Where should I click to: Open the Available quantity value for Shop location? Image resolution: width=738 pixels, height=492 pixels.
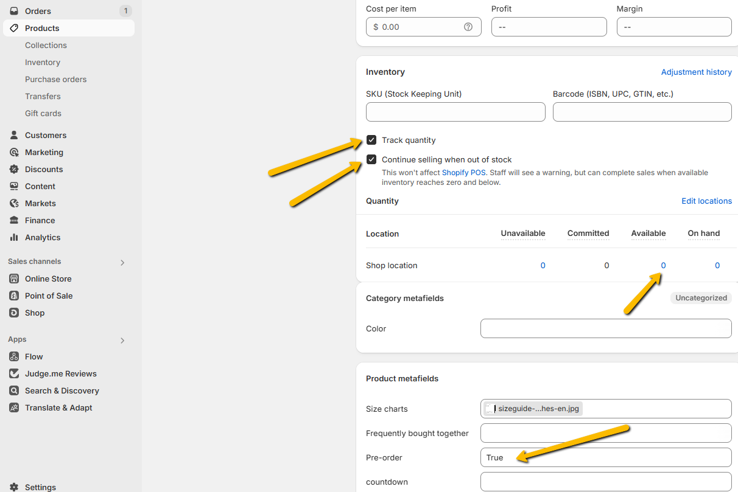click(663, 265)
